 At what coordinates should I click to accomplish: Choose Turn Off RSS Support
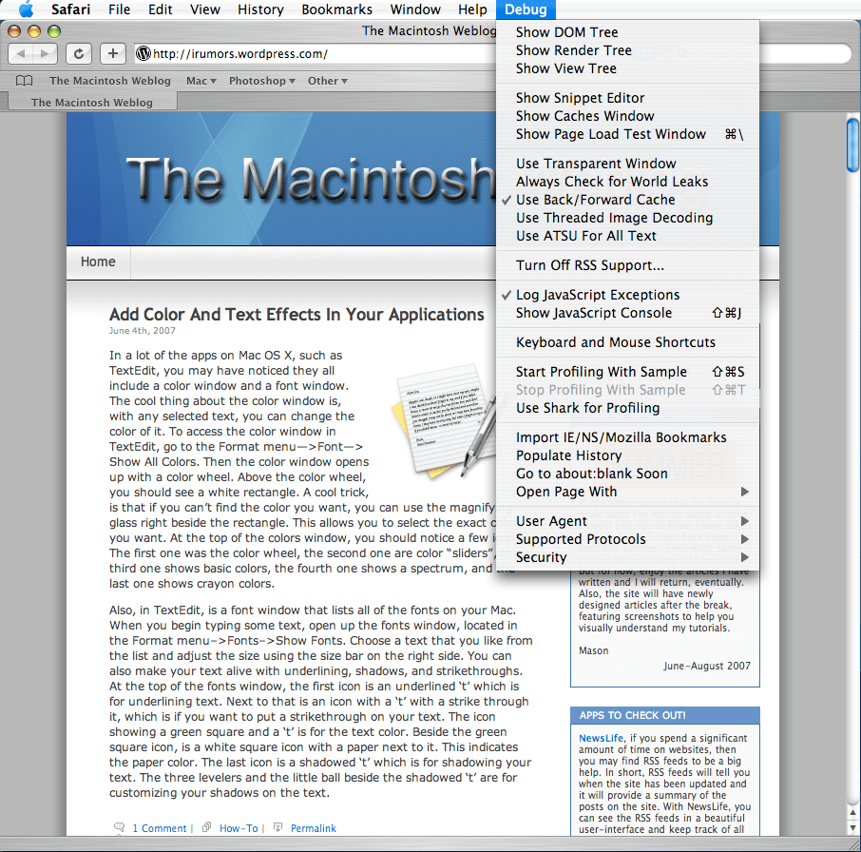tap(627, 265)
